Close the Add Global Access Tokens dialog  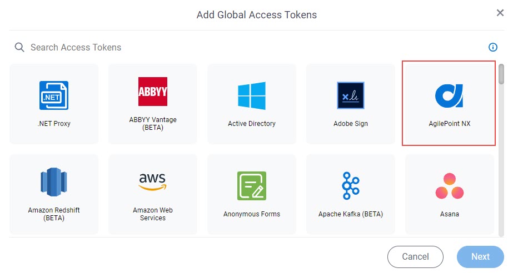(500, 13)
